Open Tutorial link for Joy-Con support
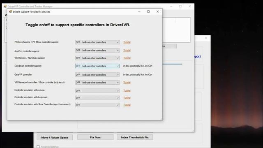This screenshot has height=148, width=263. pos(127,50)
